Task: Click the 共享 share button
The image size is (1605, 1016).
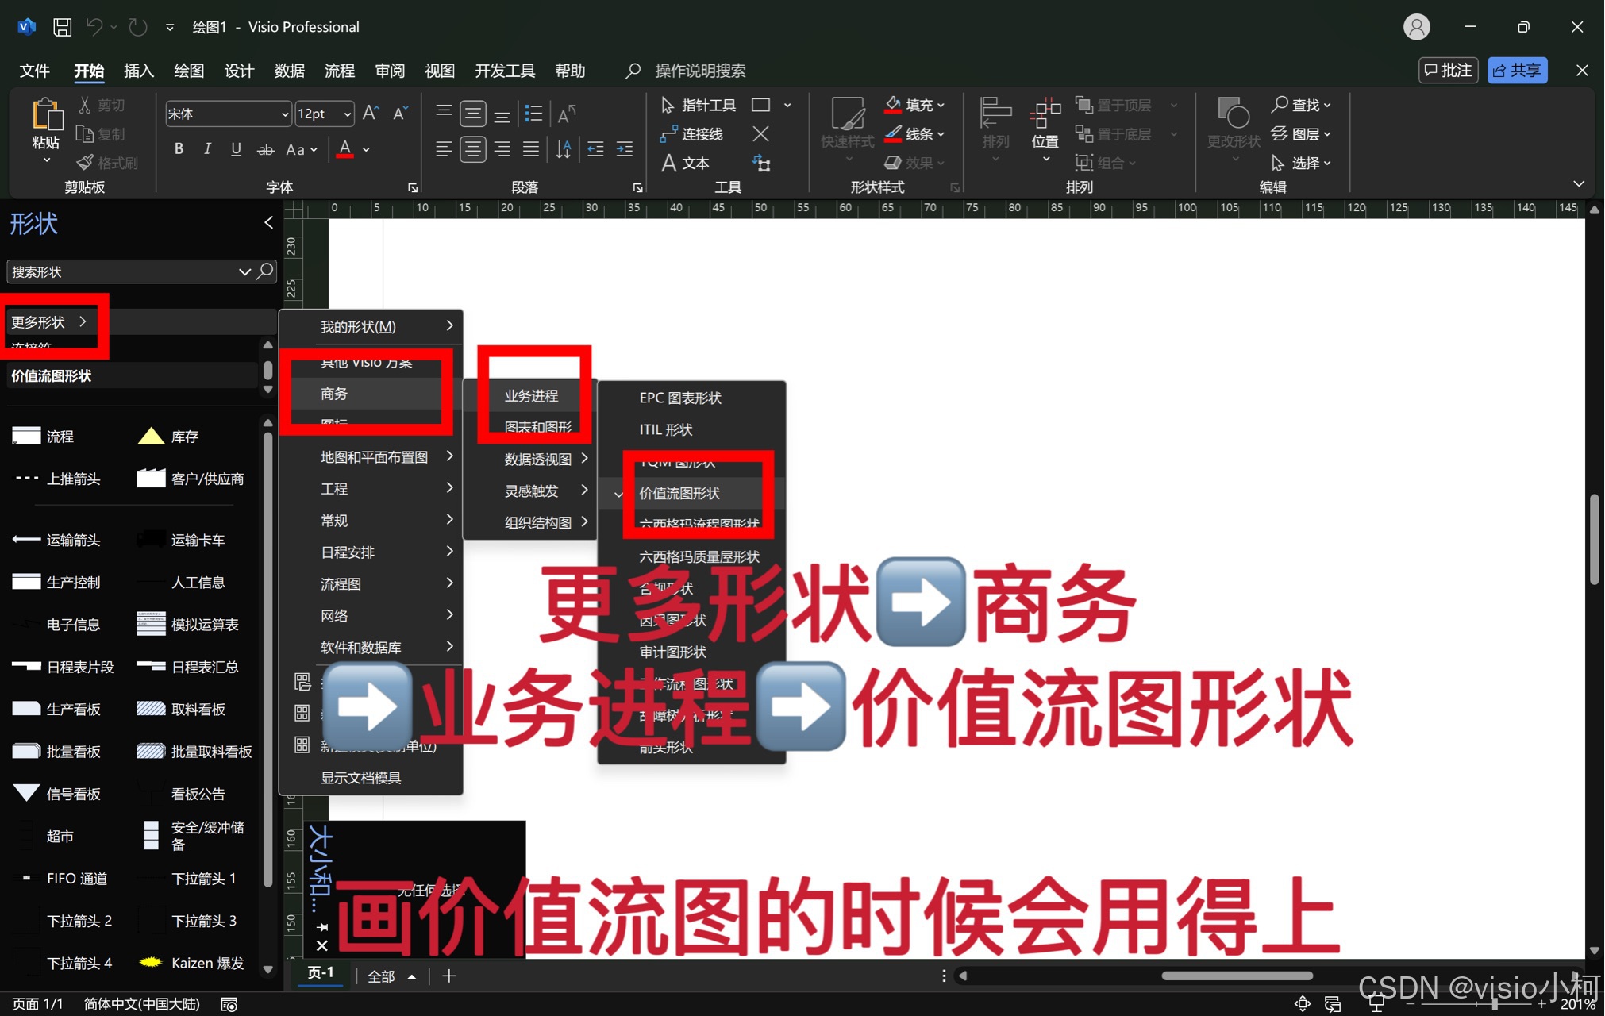Action: 1517,71
